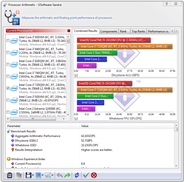Check the Core i7 840QM checkbox
This screenshot has height=182, width=184.
coord(8,52)
